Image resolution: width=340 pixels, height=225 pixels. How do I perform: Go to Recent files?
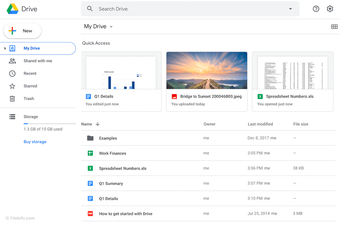coord(30,73)
